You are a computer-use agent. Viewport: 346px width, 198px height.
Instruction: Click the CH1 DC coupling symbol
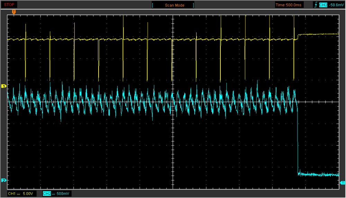coord(18,194)
